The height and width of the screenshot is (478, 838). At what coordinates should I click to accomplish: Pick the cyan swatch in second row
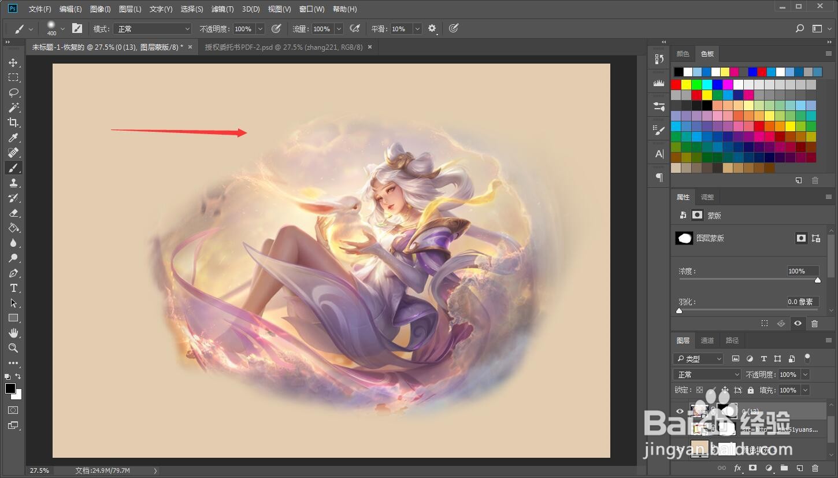tap(707, 85)
